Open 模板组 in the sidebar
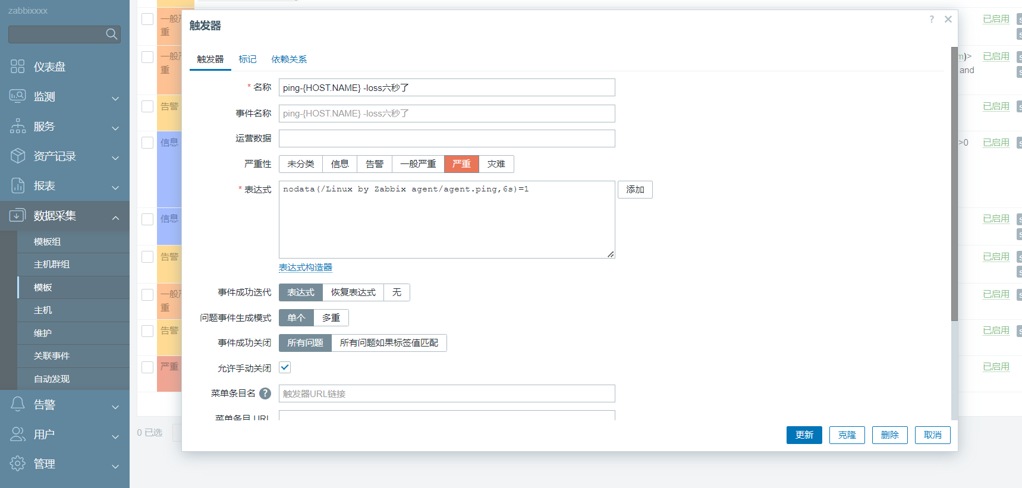The image size is (1022, 488). (74, 242)
